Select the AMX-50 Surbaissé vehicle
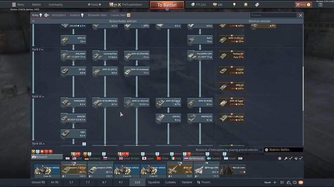 (x=137, y=71)
